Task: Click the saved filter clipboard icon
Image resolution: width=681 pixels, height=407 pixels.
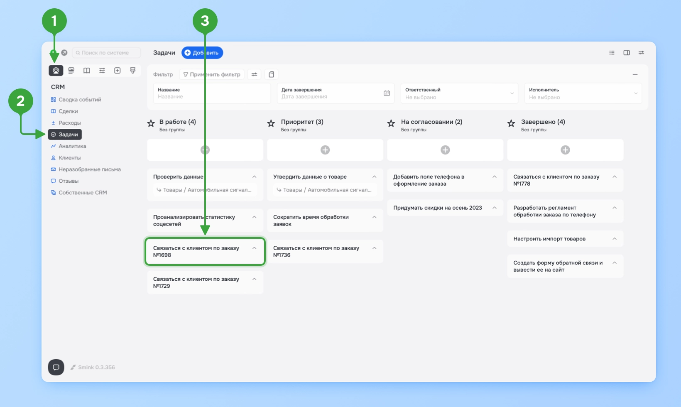Action: tap(271, 74)
